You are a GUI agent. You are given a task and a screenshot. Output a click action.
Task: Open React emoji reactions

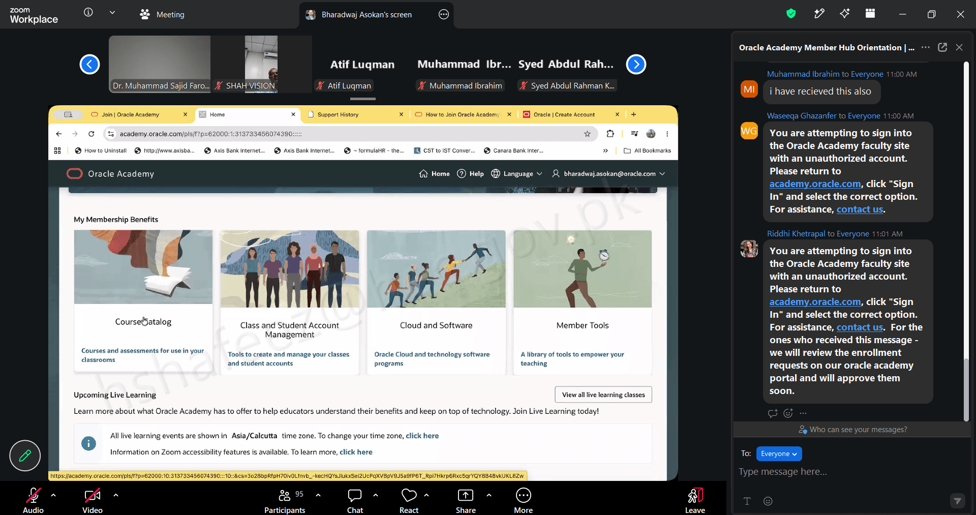point(409,500)
